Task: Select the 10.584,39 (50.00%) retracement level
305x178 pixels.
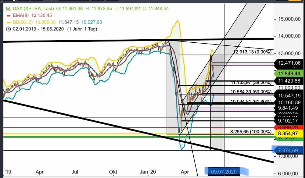Action: (x=251, y=92)
